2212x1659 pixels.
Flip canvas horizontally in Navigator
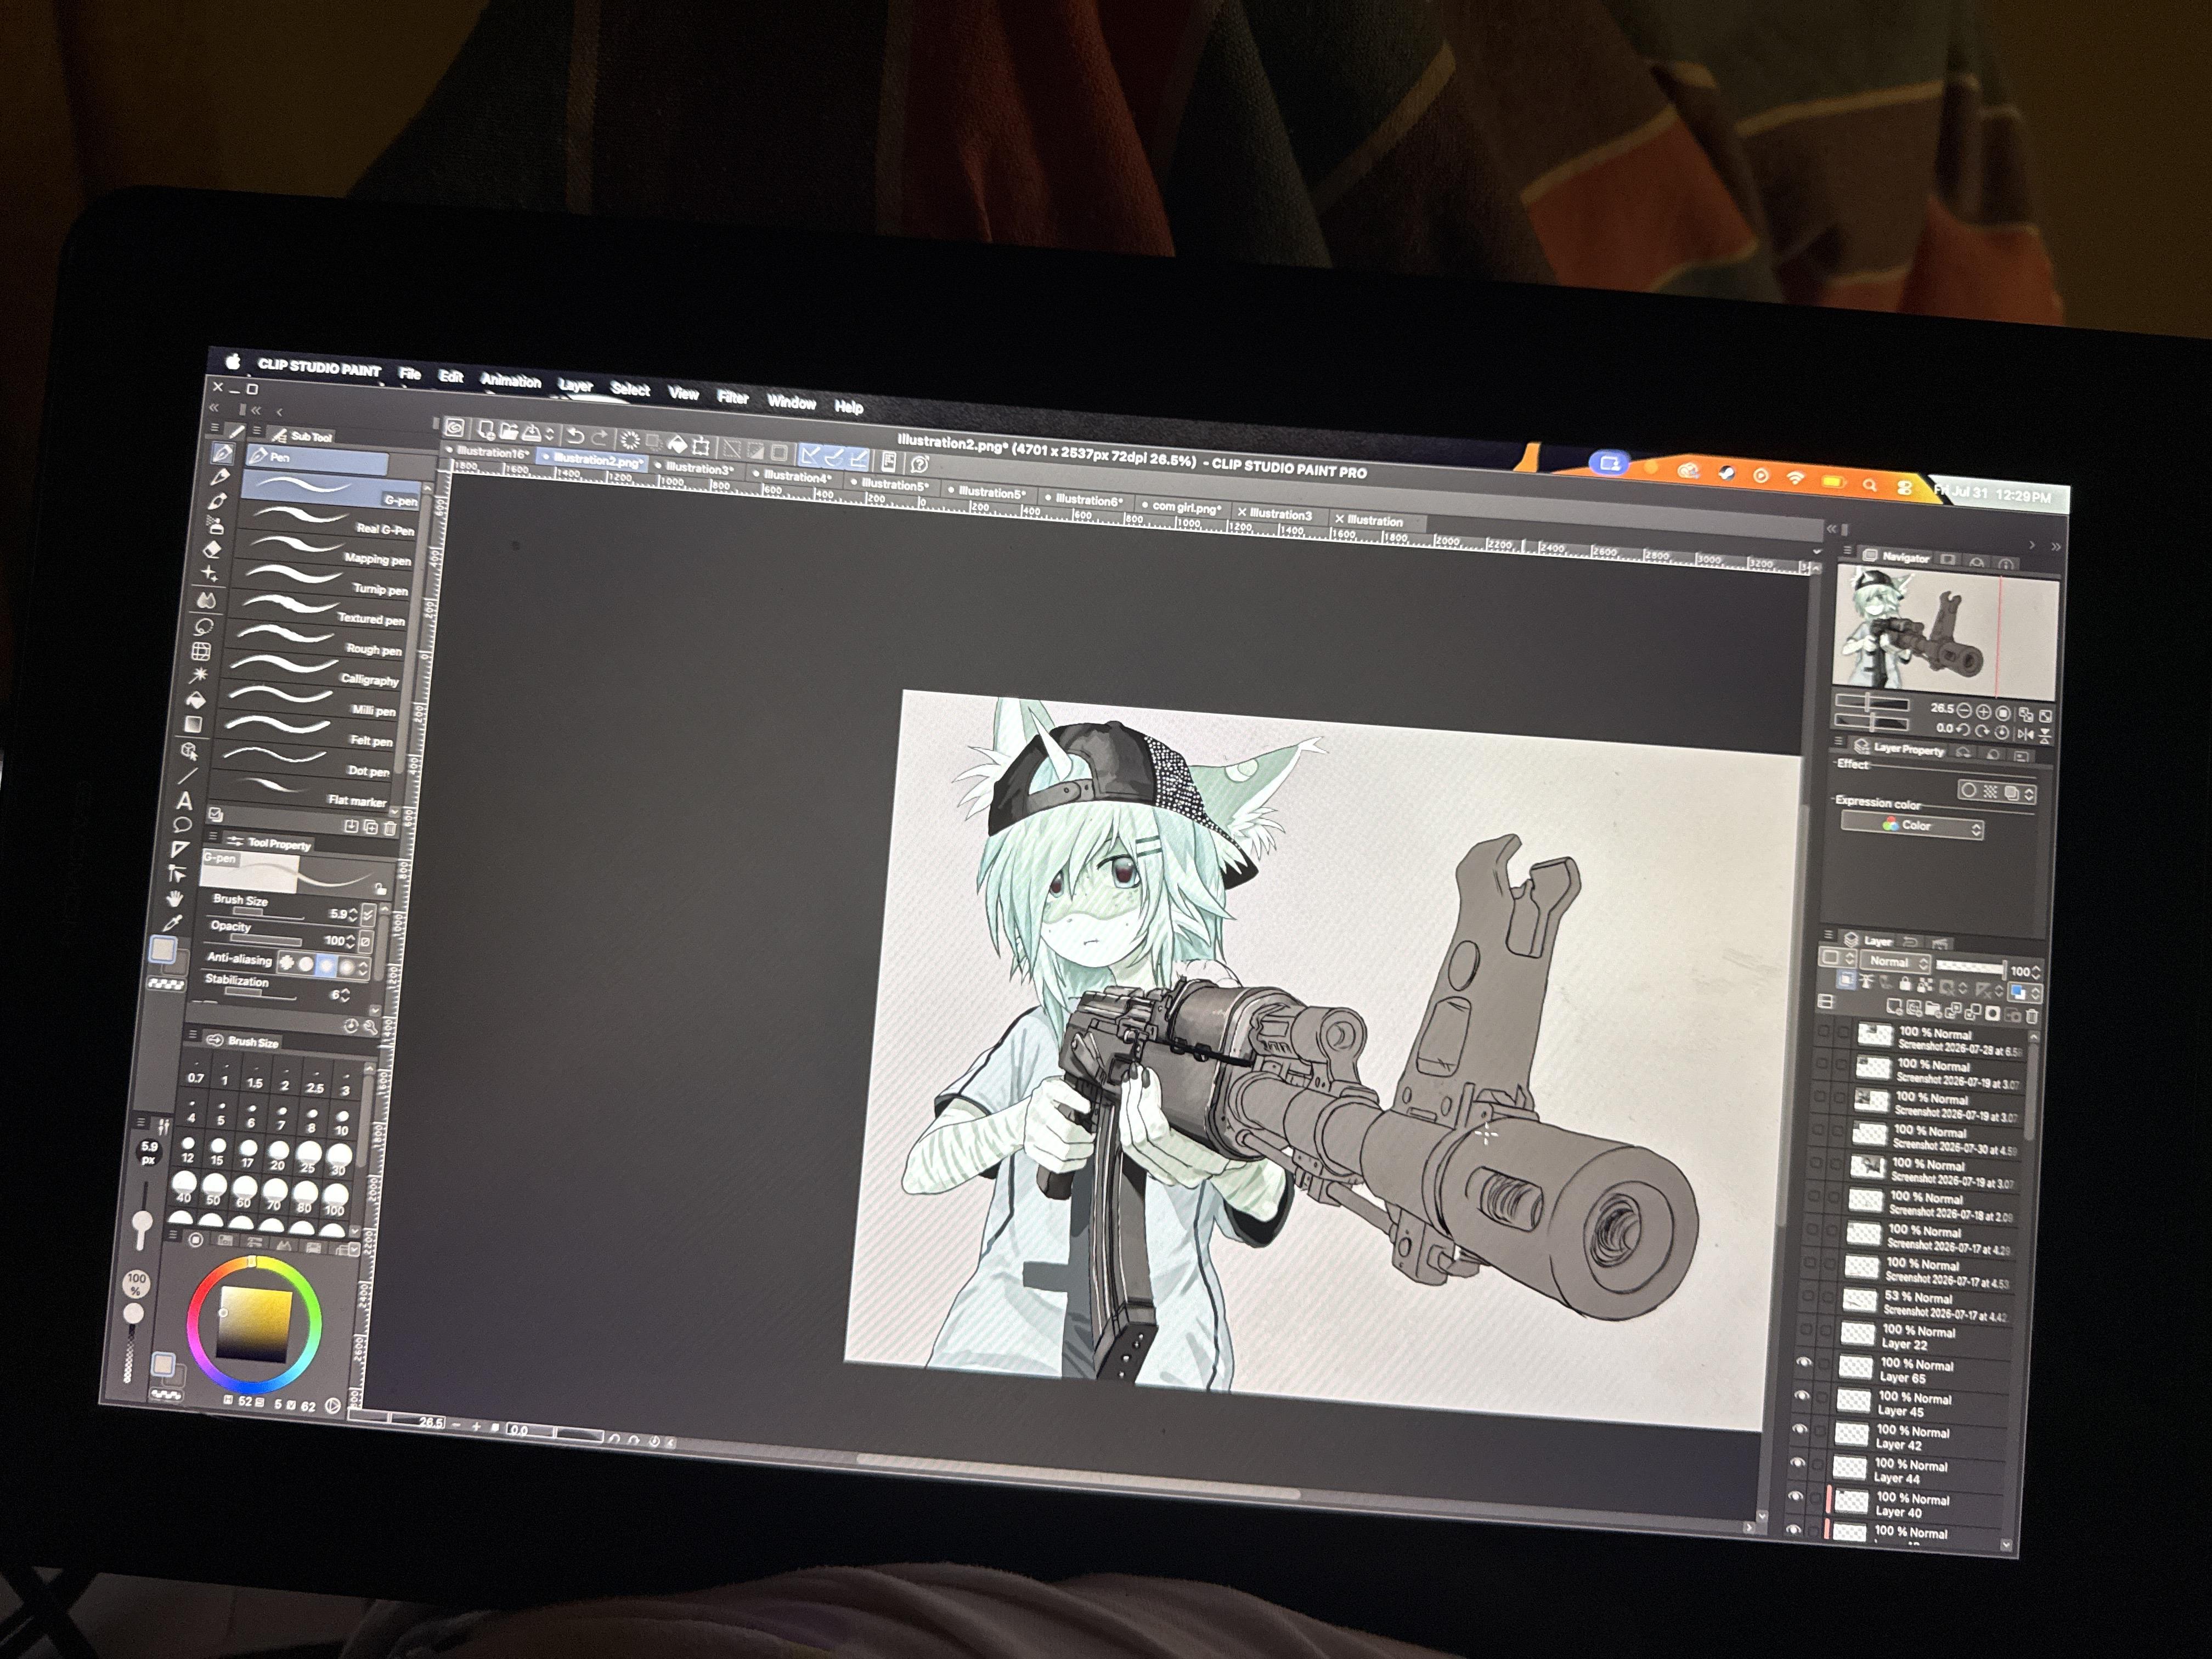(2026, 734)
